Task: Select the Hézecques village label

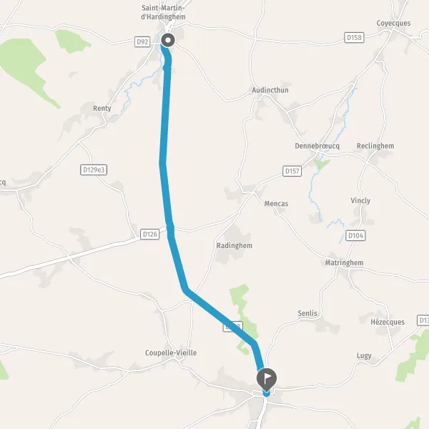Action: coord(388,322)
